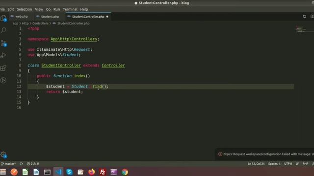Open the Run menu
The image size is (314, 176).
pos(57,9)
